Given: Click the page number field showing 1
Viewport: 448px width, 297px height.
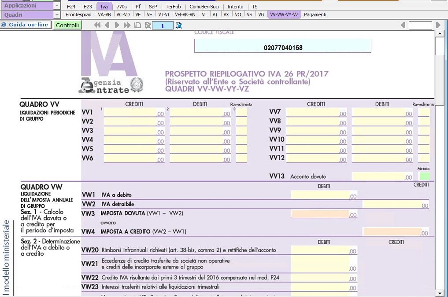Looking at the screenshot, I should coord(163,26).
